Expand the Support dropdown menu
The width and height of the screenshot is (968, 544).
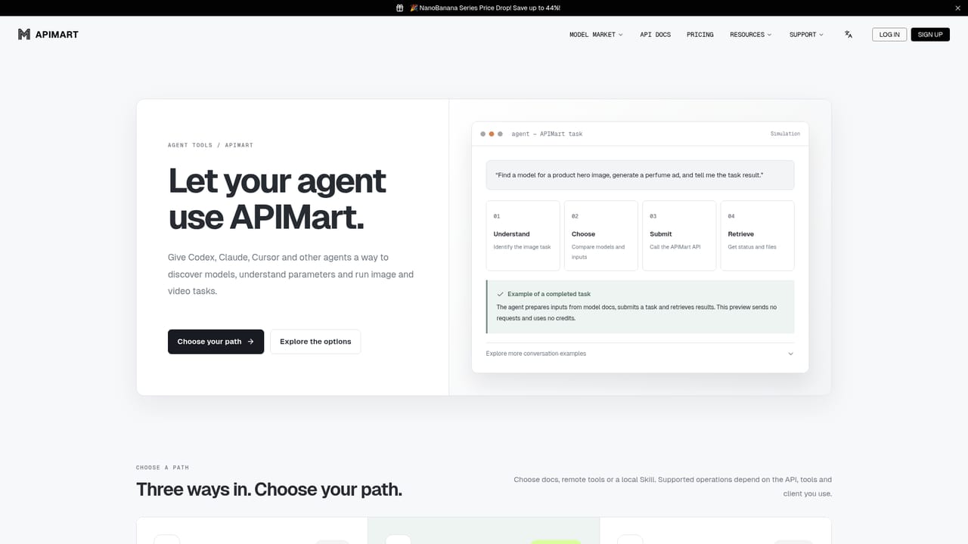(806, 35)
